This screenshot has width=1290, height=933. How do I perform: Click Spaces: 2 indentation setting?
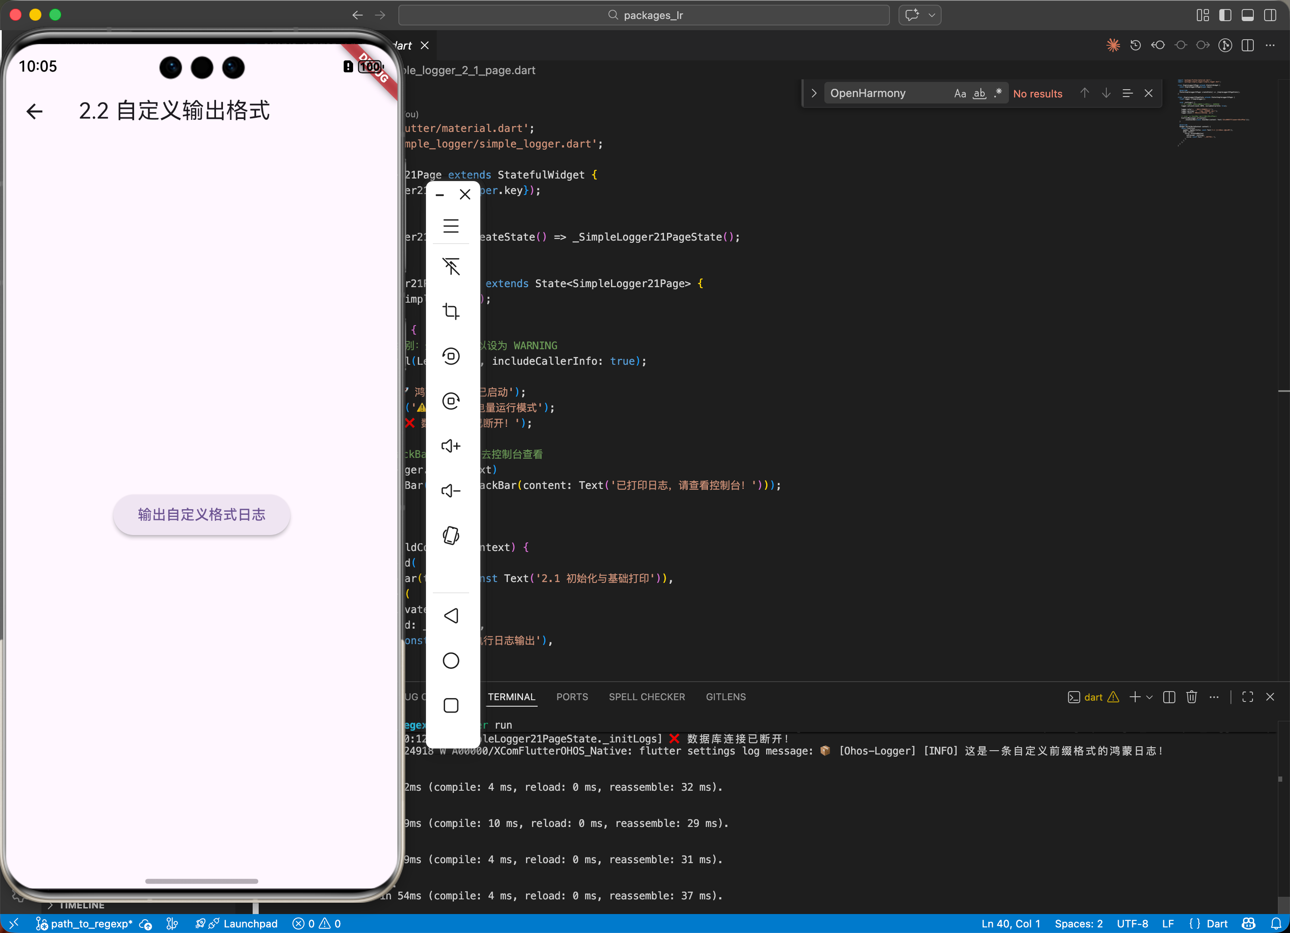[x=1078, y=924]
